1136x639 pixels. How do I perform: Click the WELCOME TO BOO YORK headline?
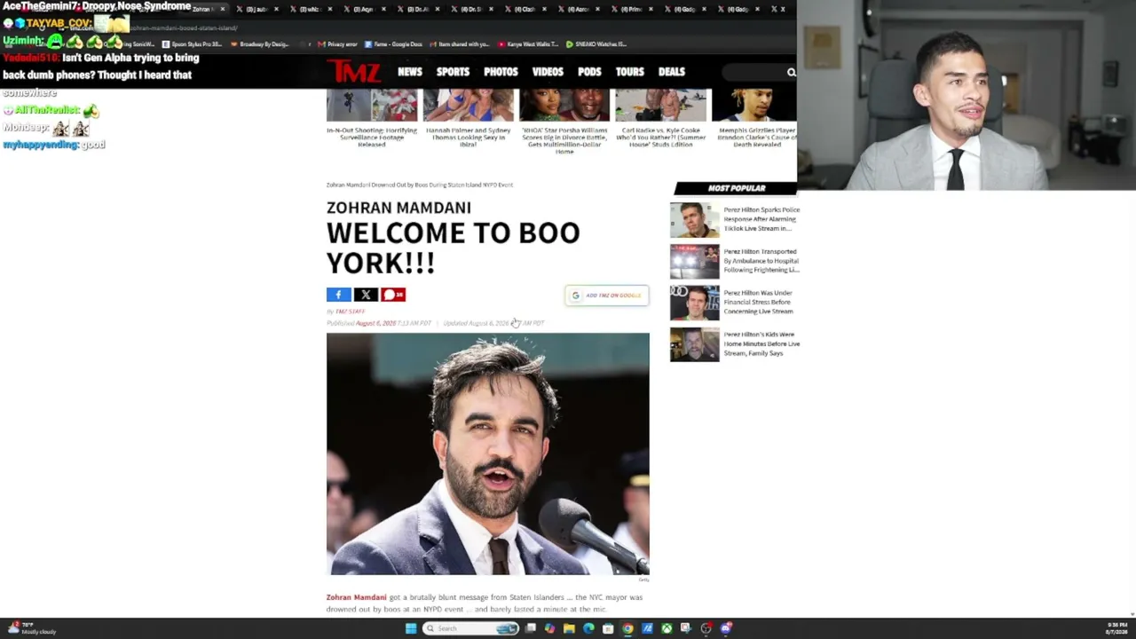[x=454, y=248]
